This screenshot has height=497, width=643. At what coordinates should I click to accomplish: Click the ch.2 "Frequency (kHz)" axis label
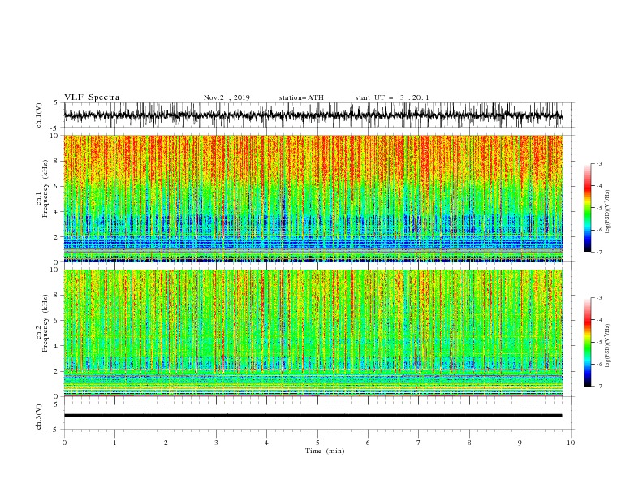point(45,323)
